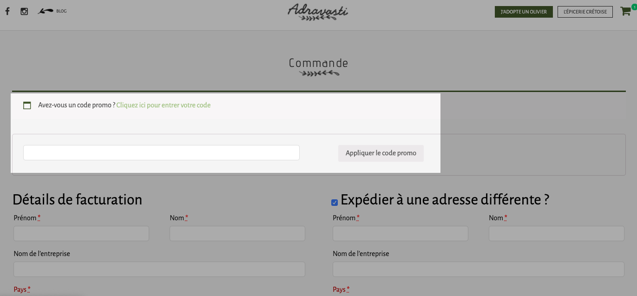This screenshot has height=296, width=637.
Task: Click the promo code window icon
Action: tap(27, 105)
